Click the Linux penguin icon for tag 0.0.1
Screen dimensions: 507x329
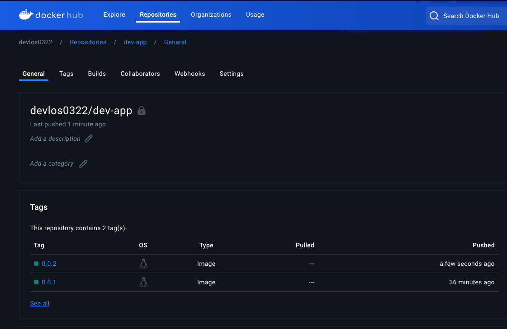click(x=143, y=282)
